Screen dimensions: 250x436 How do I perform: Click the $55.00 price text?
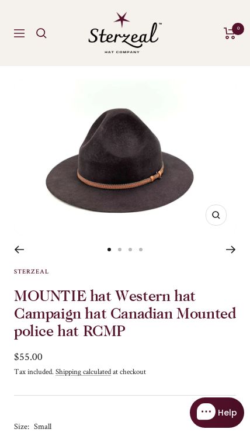point(28,357)
